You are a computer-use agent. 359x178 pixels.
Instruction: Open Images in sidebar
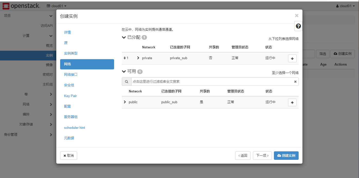coord(49,65)
